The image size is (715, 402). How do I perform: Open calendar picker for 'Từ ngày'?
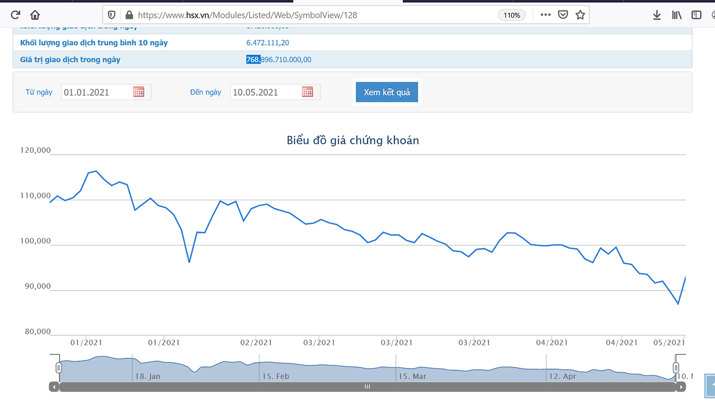139,92
